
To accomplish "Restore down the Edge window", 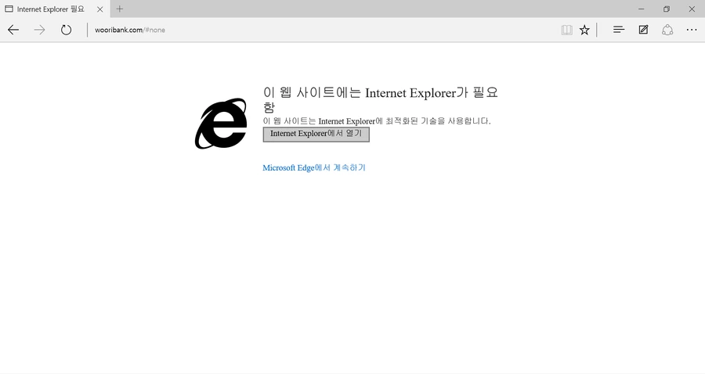I will 667,9.
